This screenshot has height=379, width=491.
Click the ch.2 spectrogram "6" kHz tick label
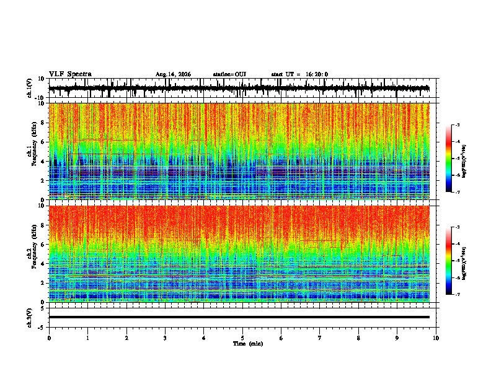coord(43,245)
